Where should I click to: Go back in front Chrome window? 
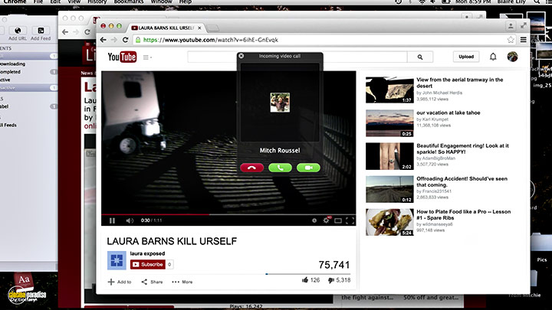pos(103,40)
